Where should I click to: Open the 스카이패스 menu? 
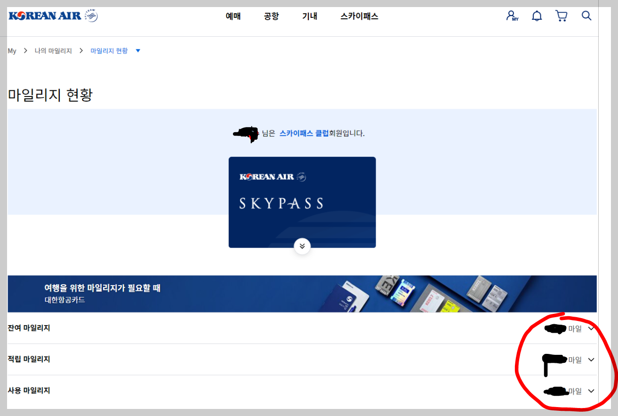click(x=359, y=16)
